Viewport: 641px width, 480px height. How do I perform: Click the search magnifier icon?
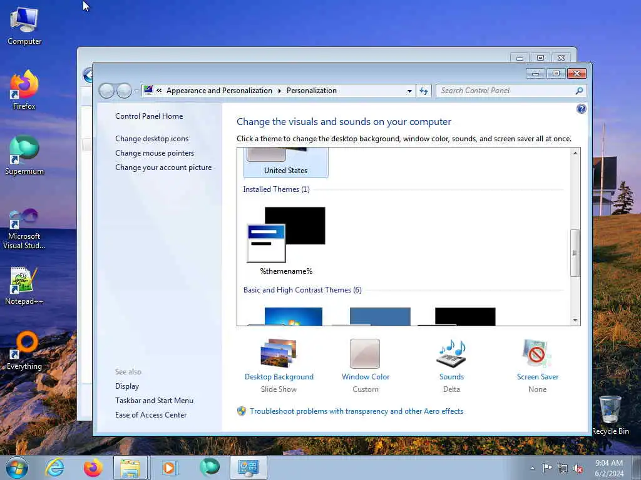[579, 91]
